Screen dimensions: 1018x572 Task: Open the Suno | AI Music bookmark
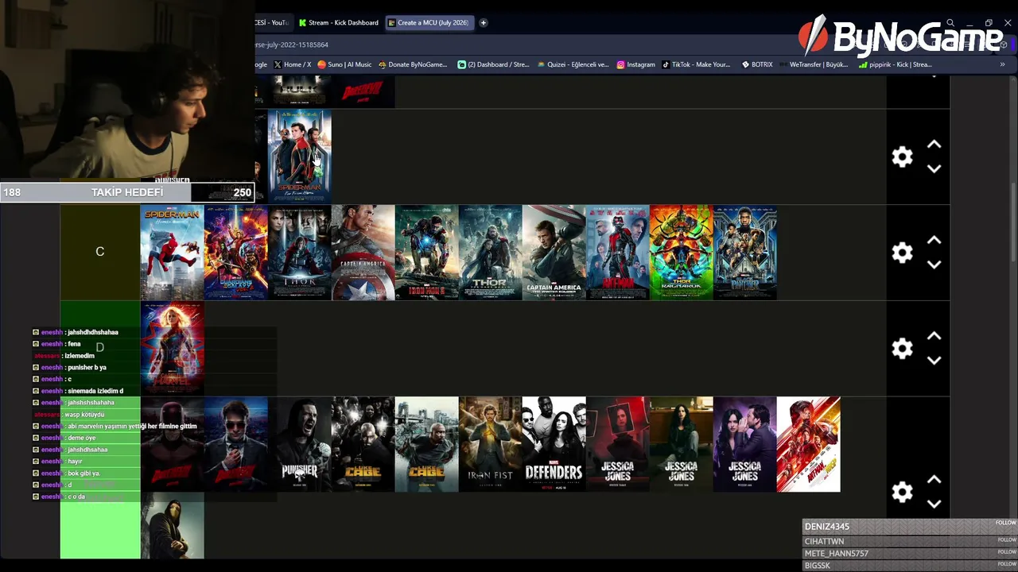click(344, 64)
